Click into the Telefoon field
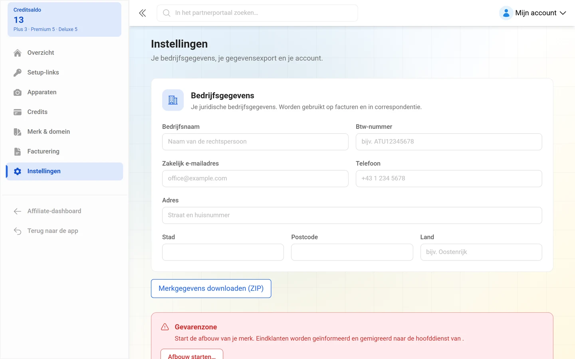This screenshot has width=575, height=359. tap(449, 179)
